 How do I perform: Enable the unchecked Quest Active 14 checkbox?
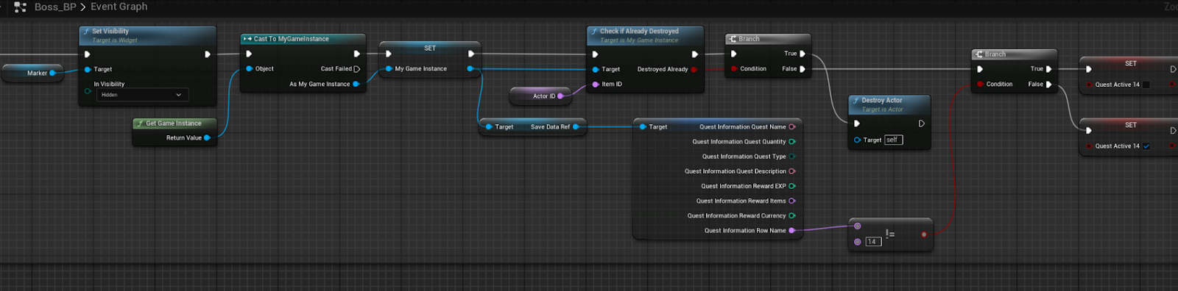click(1146, 85)
